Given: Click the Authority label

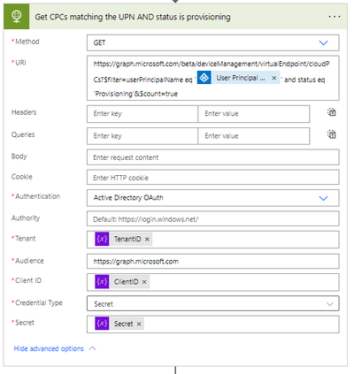Looking at the screenshot, I should point(26,218).
